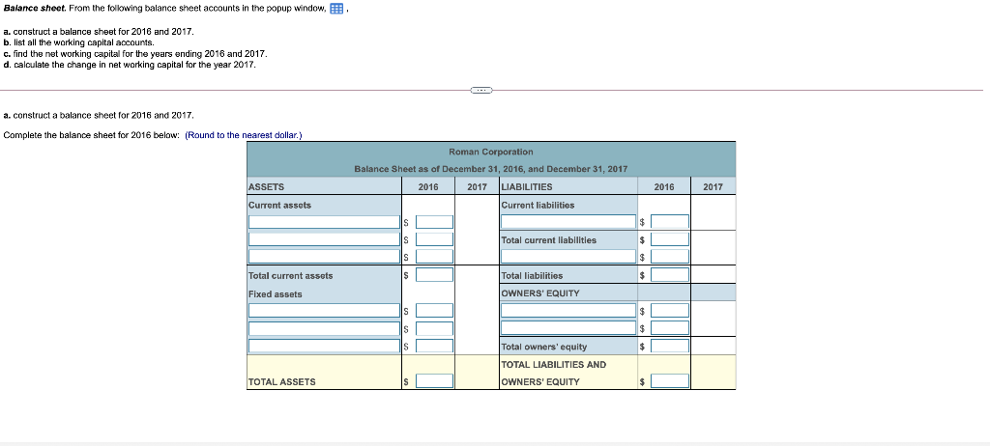
Task: Select first owners' equity account name field
Action: tap(568, 311)
